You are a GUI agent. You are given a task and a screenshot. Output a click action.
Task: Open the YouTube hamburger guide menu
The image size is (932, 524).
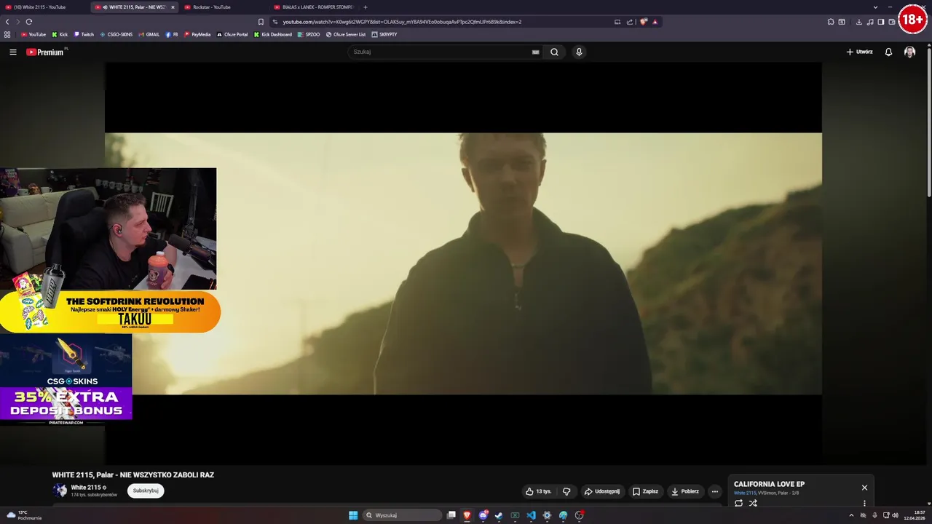tap(13, 52)
